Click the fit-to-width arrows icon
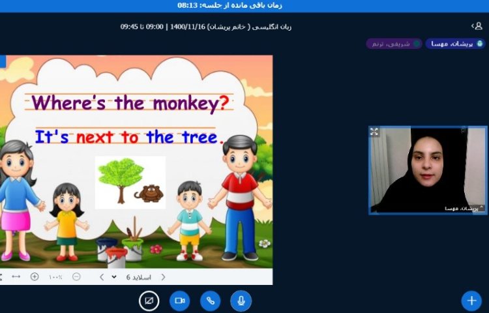This screenshot has width=489, height=313. tap(16, 276)
